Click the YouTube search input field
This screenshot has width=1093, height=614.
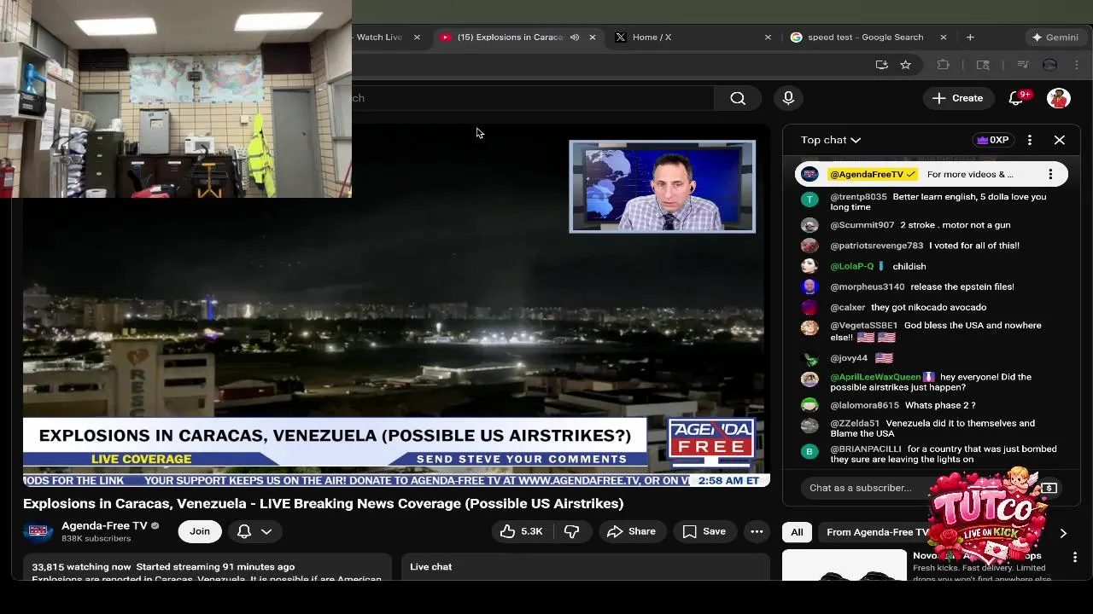[x=534, y=98]
